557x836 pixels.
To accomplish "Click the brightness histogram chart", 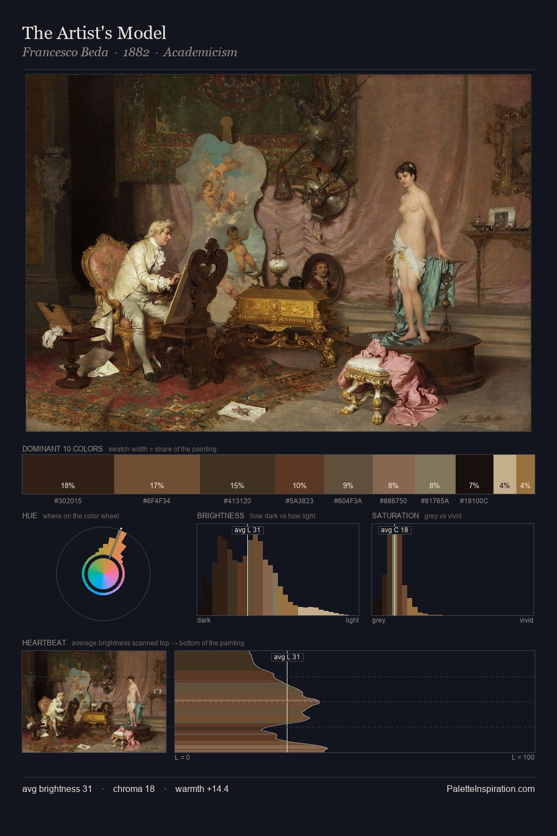I will pos(278,570).
